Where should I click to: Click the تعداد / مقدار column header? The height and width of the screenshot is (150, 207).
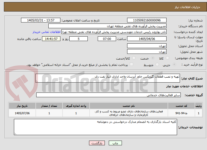coord(49,106)
